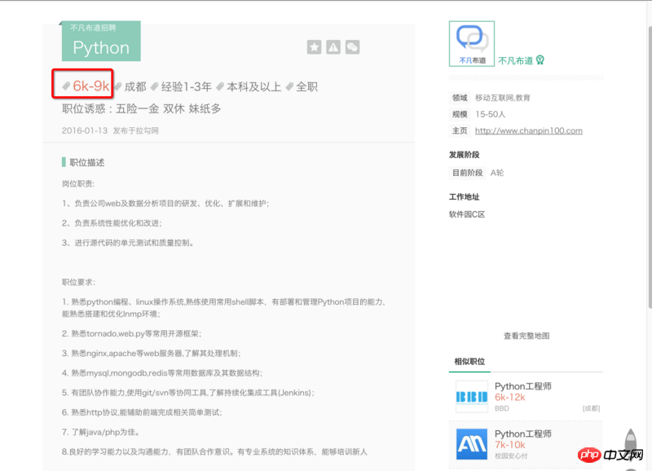The height and width of the screenshot is (471, 652).
Task: Click the 主页 homepage label
Action: click(x=460, y=130)
